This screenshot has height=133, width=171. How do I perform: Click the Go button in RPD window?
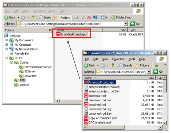click(x=135, y=24)
